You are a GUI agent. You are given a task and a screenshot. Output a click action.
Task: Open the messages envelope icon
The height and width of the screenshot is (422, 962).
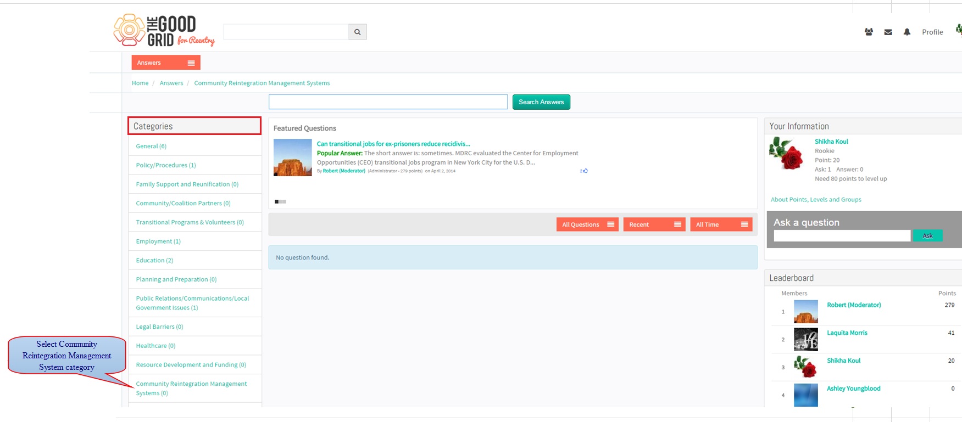[888, 32]
